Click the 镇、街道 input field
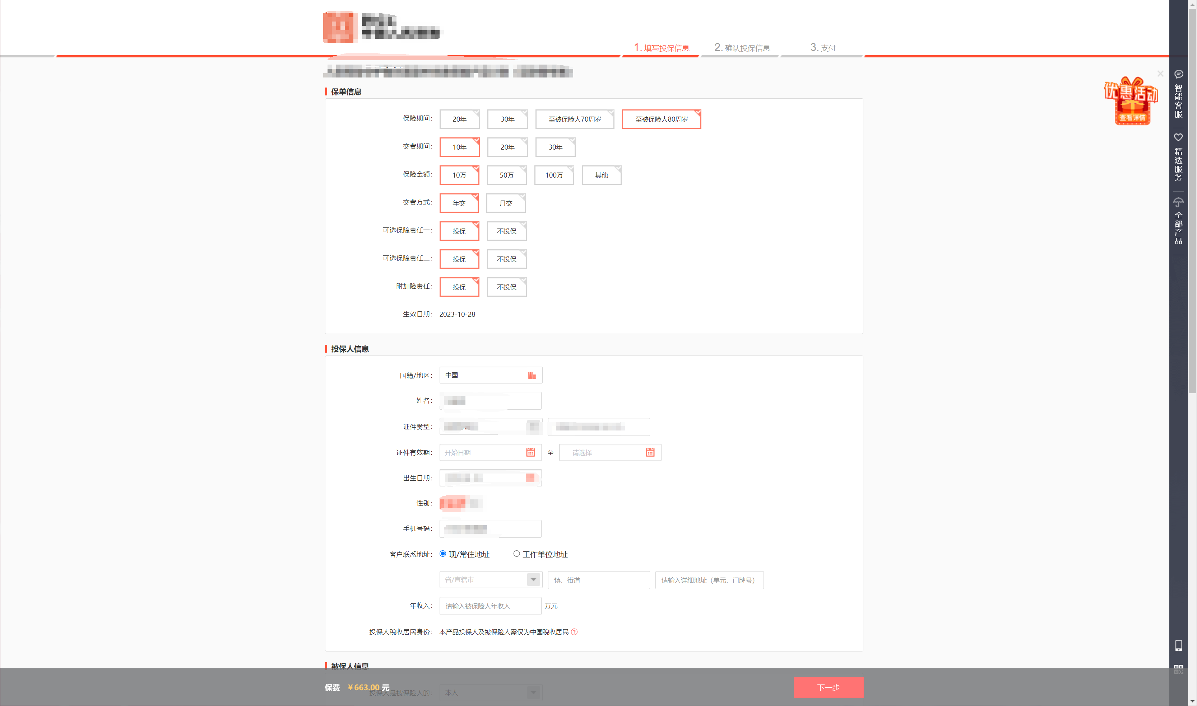 [599, 580]
